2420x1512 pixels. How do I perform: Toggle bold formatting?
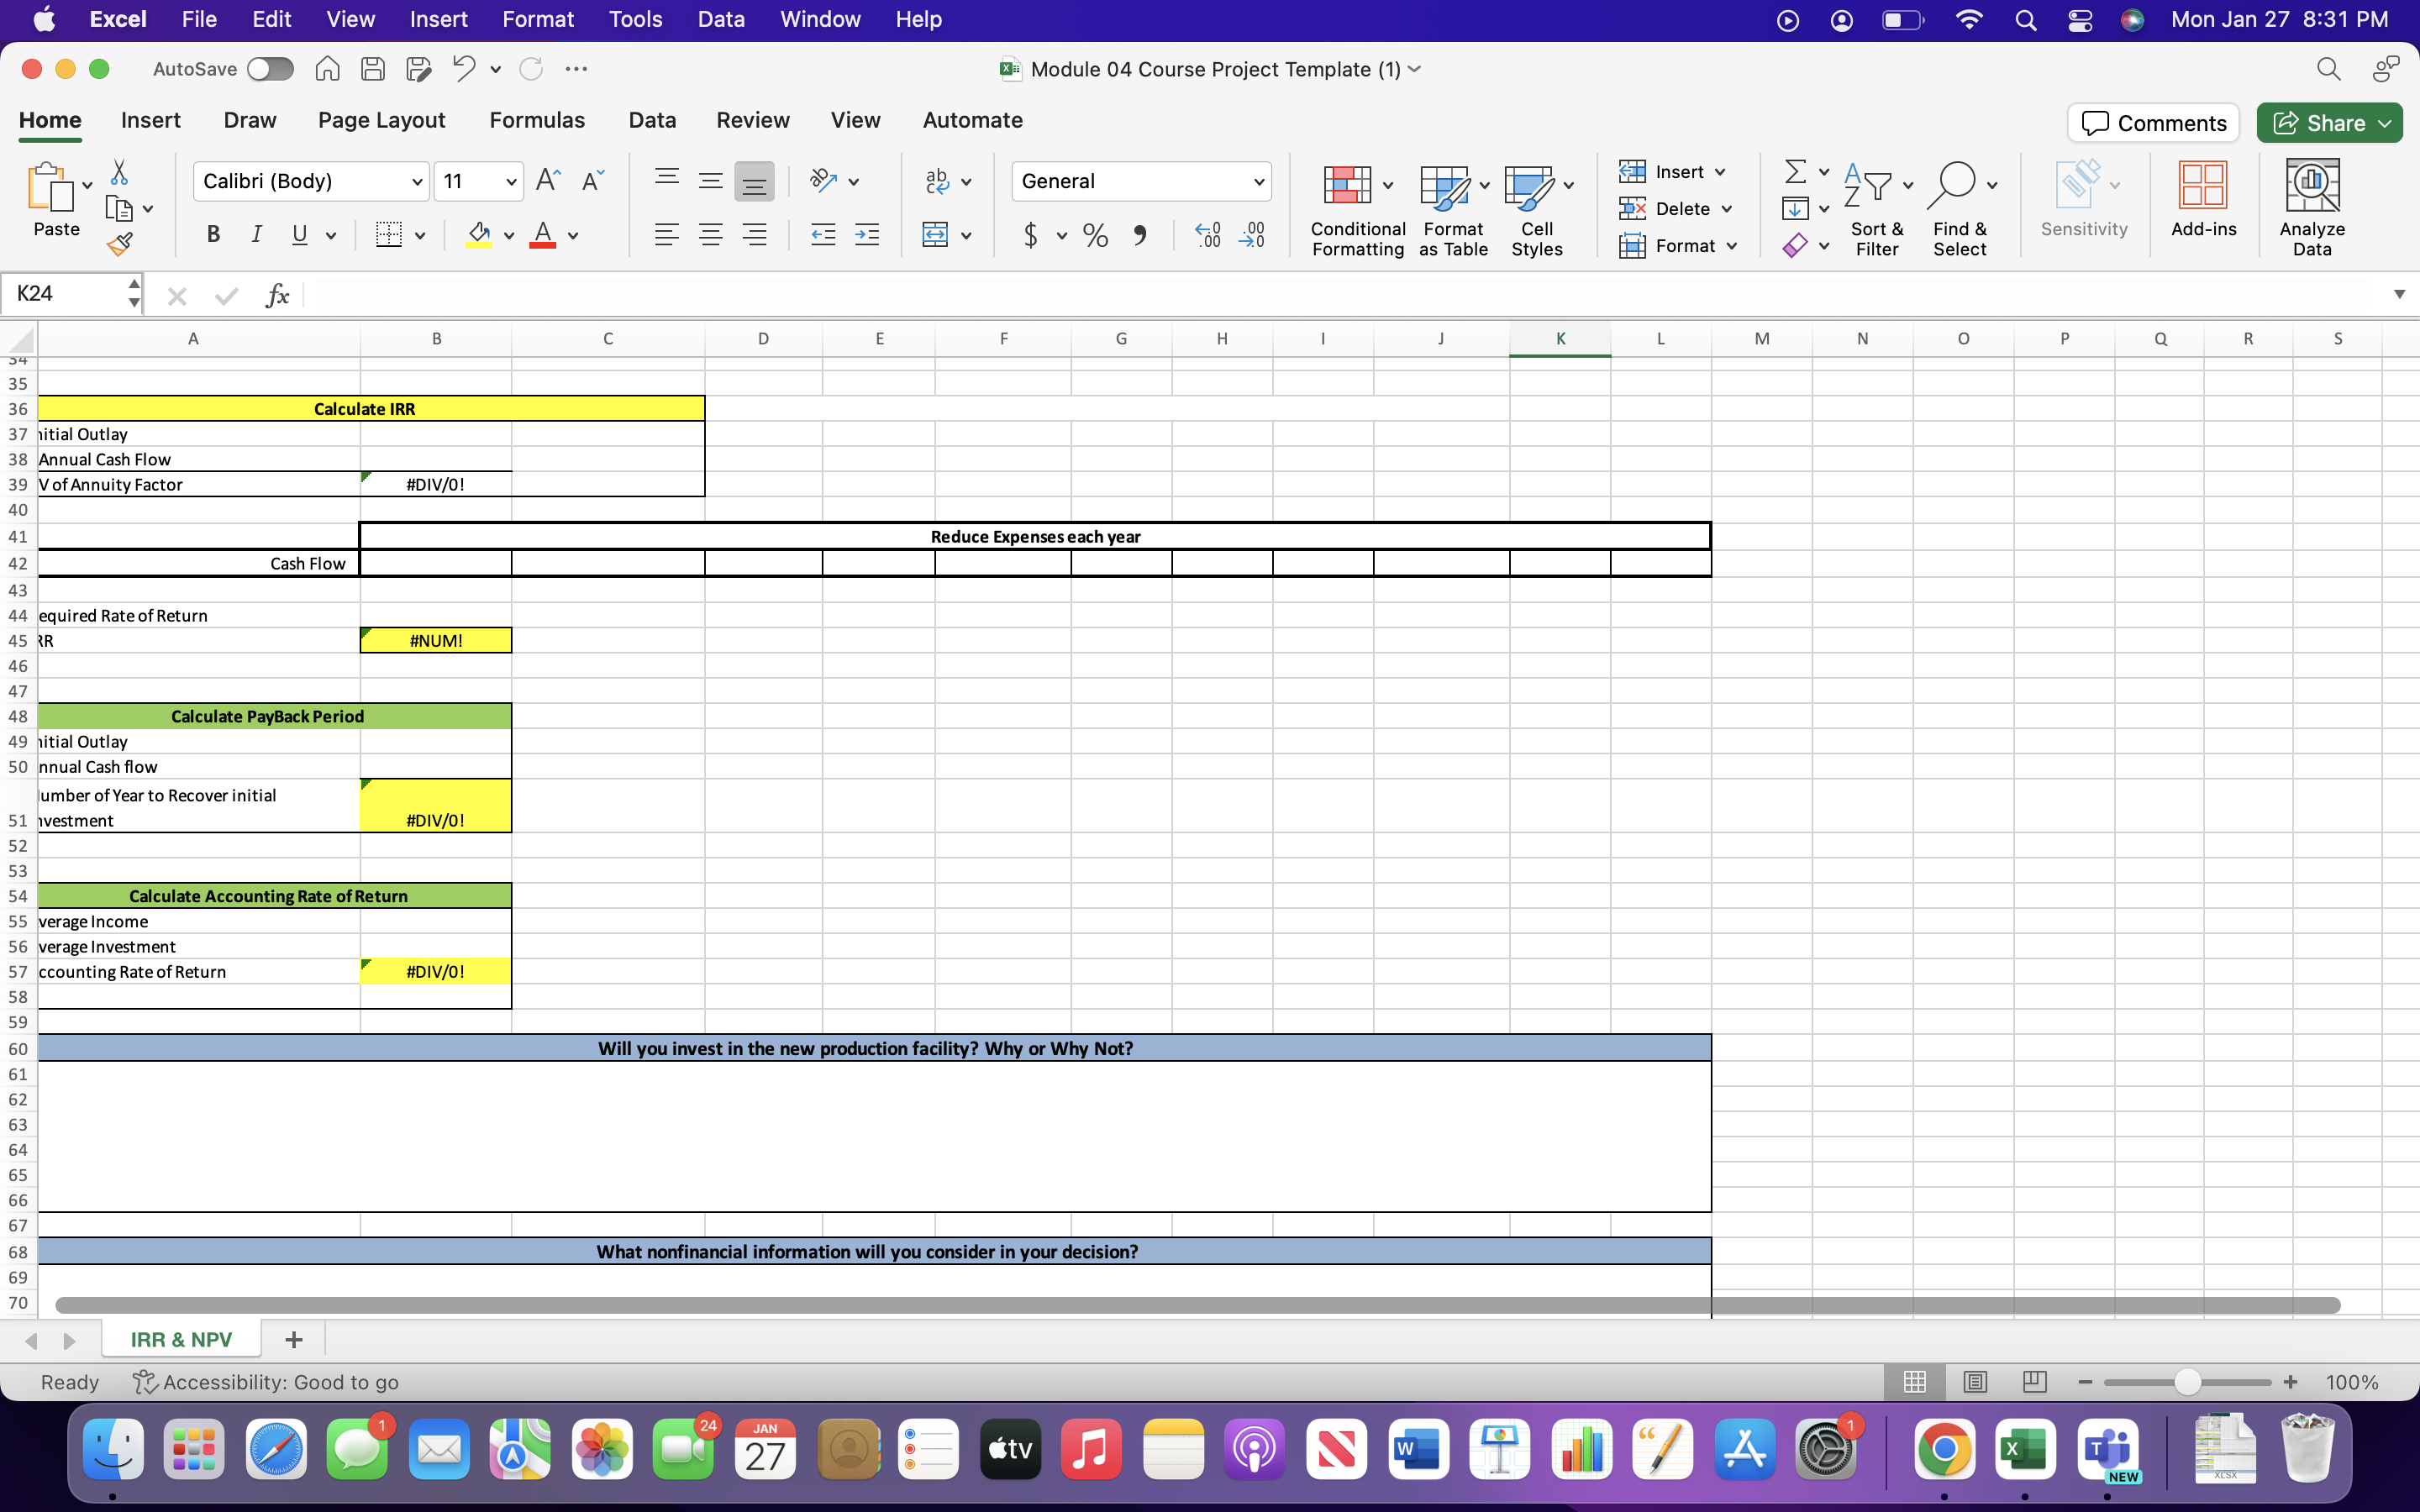coord(212,235)
